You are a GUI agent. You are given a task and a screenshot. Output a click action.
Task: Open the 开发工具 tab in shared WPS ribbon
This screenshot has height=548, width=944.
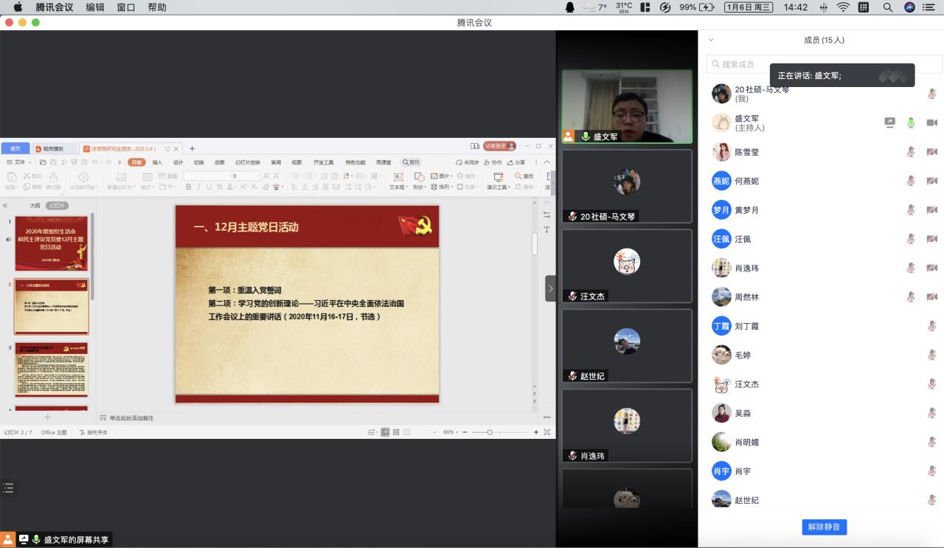coord(323,162)
